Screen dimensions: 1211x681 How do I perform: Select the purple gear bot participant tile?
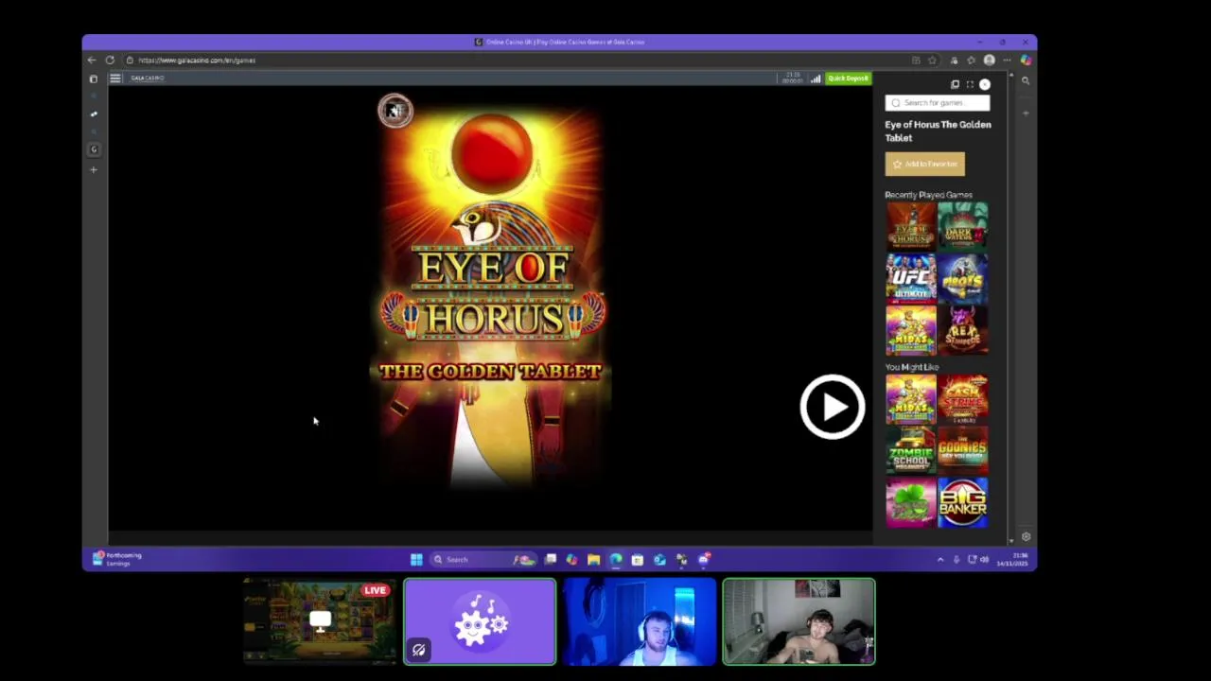[x=480, y=621]
